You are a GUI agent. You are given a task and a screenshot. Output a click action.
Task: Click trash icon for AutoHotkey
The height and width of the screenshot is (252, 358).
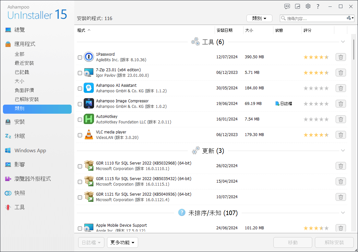tap(340, 119)
